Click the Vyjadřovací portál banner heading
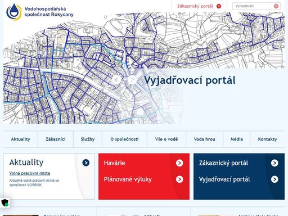 [x=190, y=80]
